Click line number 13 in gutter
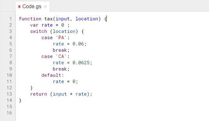The image size is (209, 121). click(9, 94)
